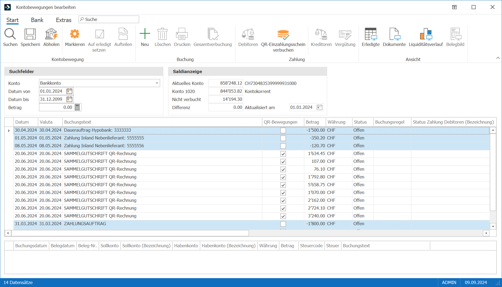This screenshot has width=502, height=287.
Task: Switch to the Extras tab
Action: pos(63,20)
